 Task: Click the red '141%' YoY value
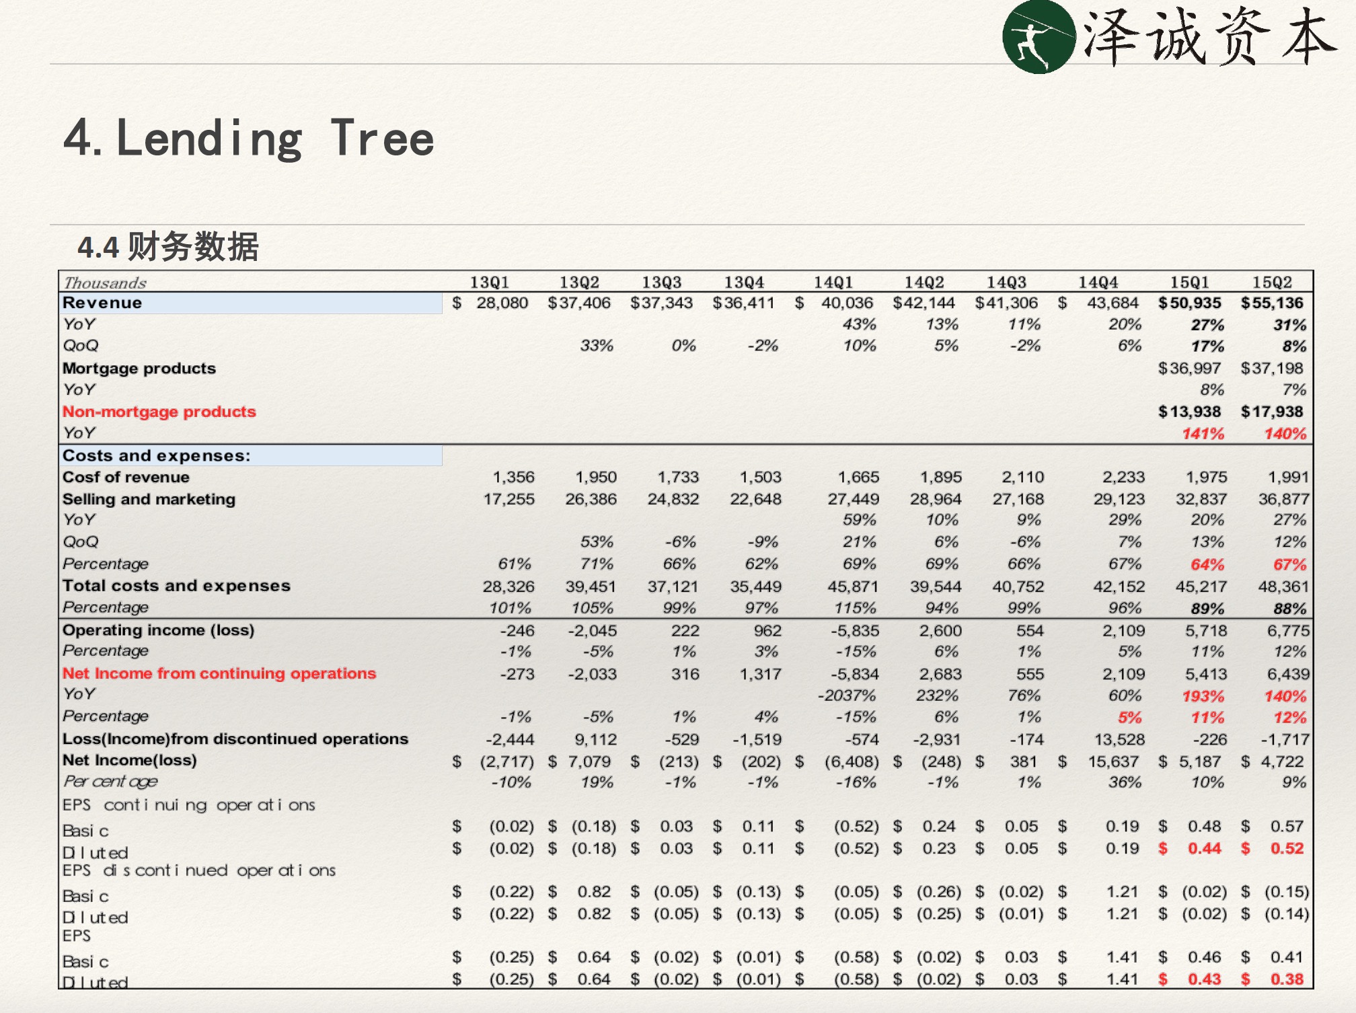point(1203,434)
